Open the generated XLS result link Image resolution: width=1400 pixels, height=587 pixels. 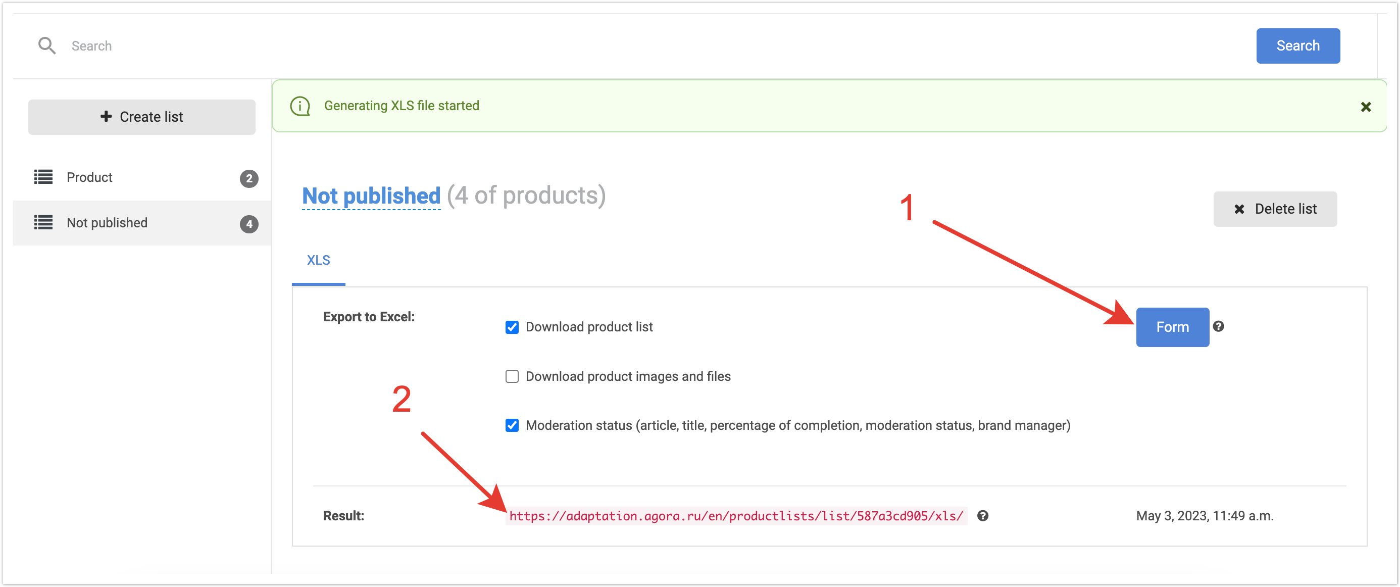point(736,516)
